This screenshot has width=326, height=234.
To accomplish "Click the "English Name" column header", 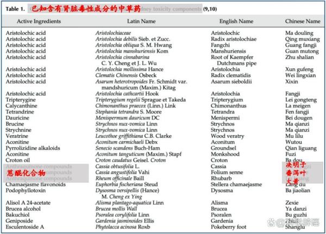I will [x=236, y=21].
